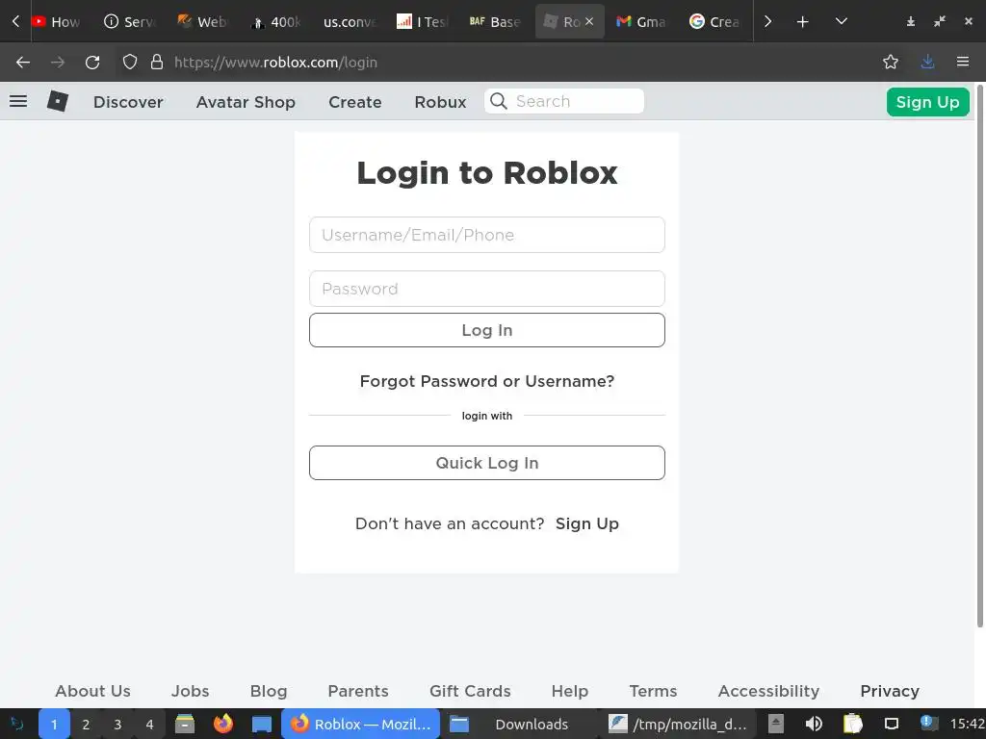Click the taskbar clock 15:42
Image resolution: width=986 pixels, height=739 pixels.
[x=967, y=725]
